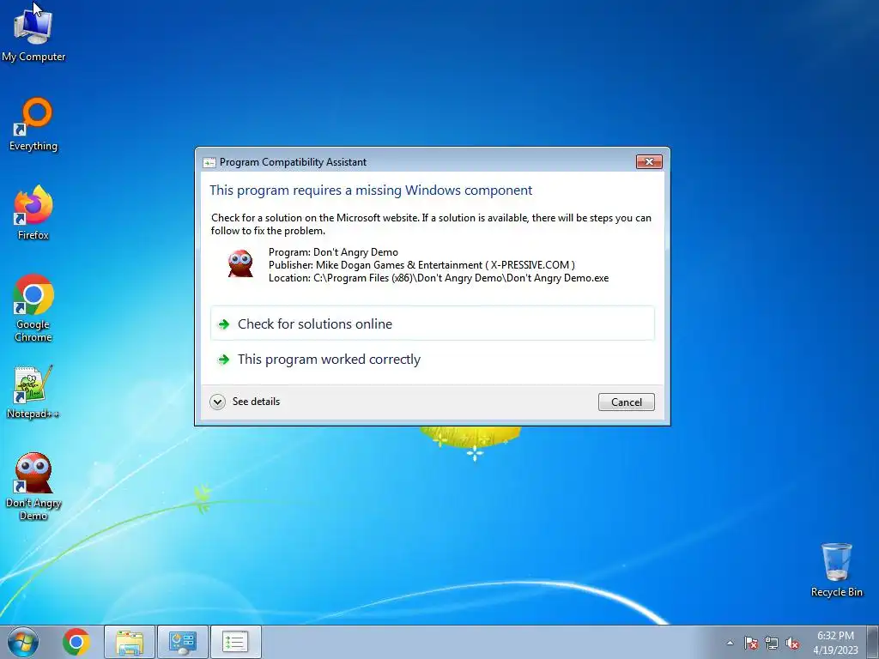The width and height of the screenshot is (879, 659).
Task: Expand See details in the dialog
Action: tap(245, 402)
